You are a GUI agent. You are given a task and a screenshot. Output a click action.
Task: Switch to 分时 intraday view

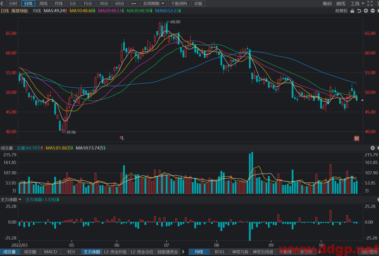tap(13, 3)
